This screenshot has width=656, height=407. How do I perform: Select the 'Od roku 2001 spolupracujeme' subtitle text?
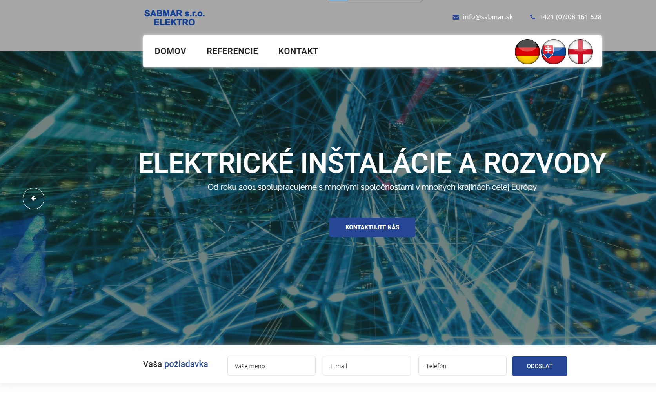click(x=372, y=187)
